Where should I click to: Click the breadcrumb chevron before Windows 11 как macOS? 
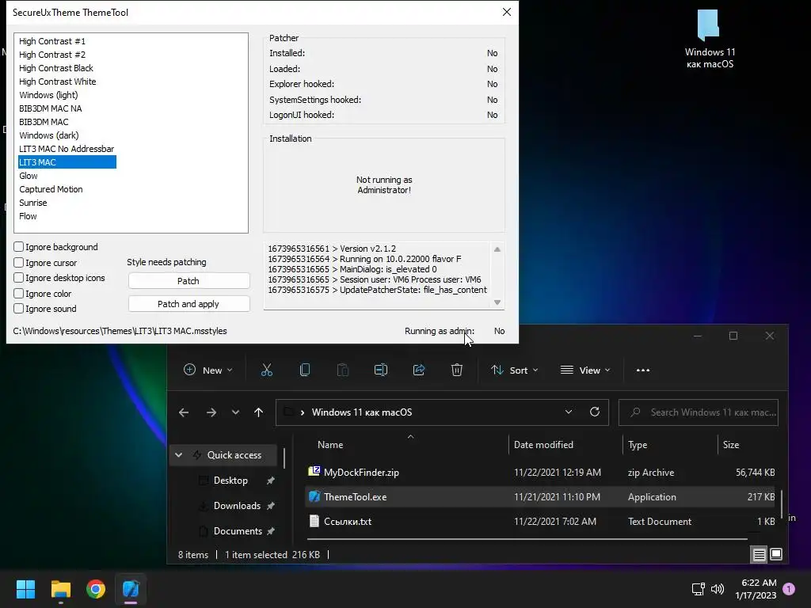click(302, 412)
